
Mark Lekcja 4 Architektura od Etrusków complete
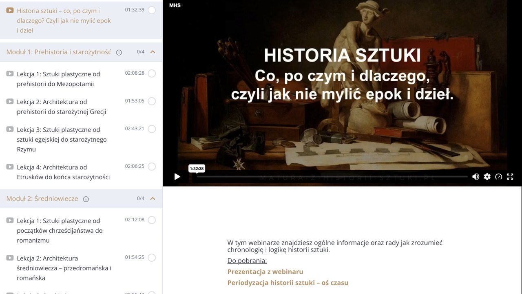coord(152,167)
